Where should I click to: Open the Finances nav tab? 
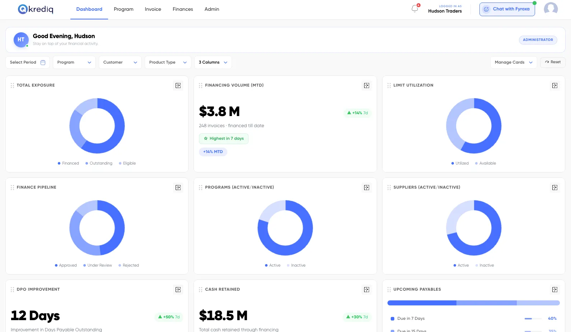183,9
